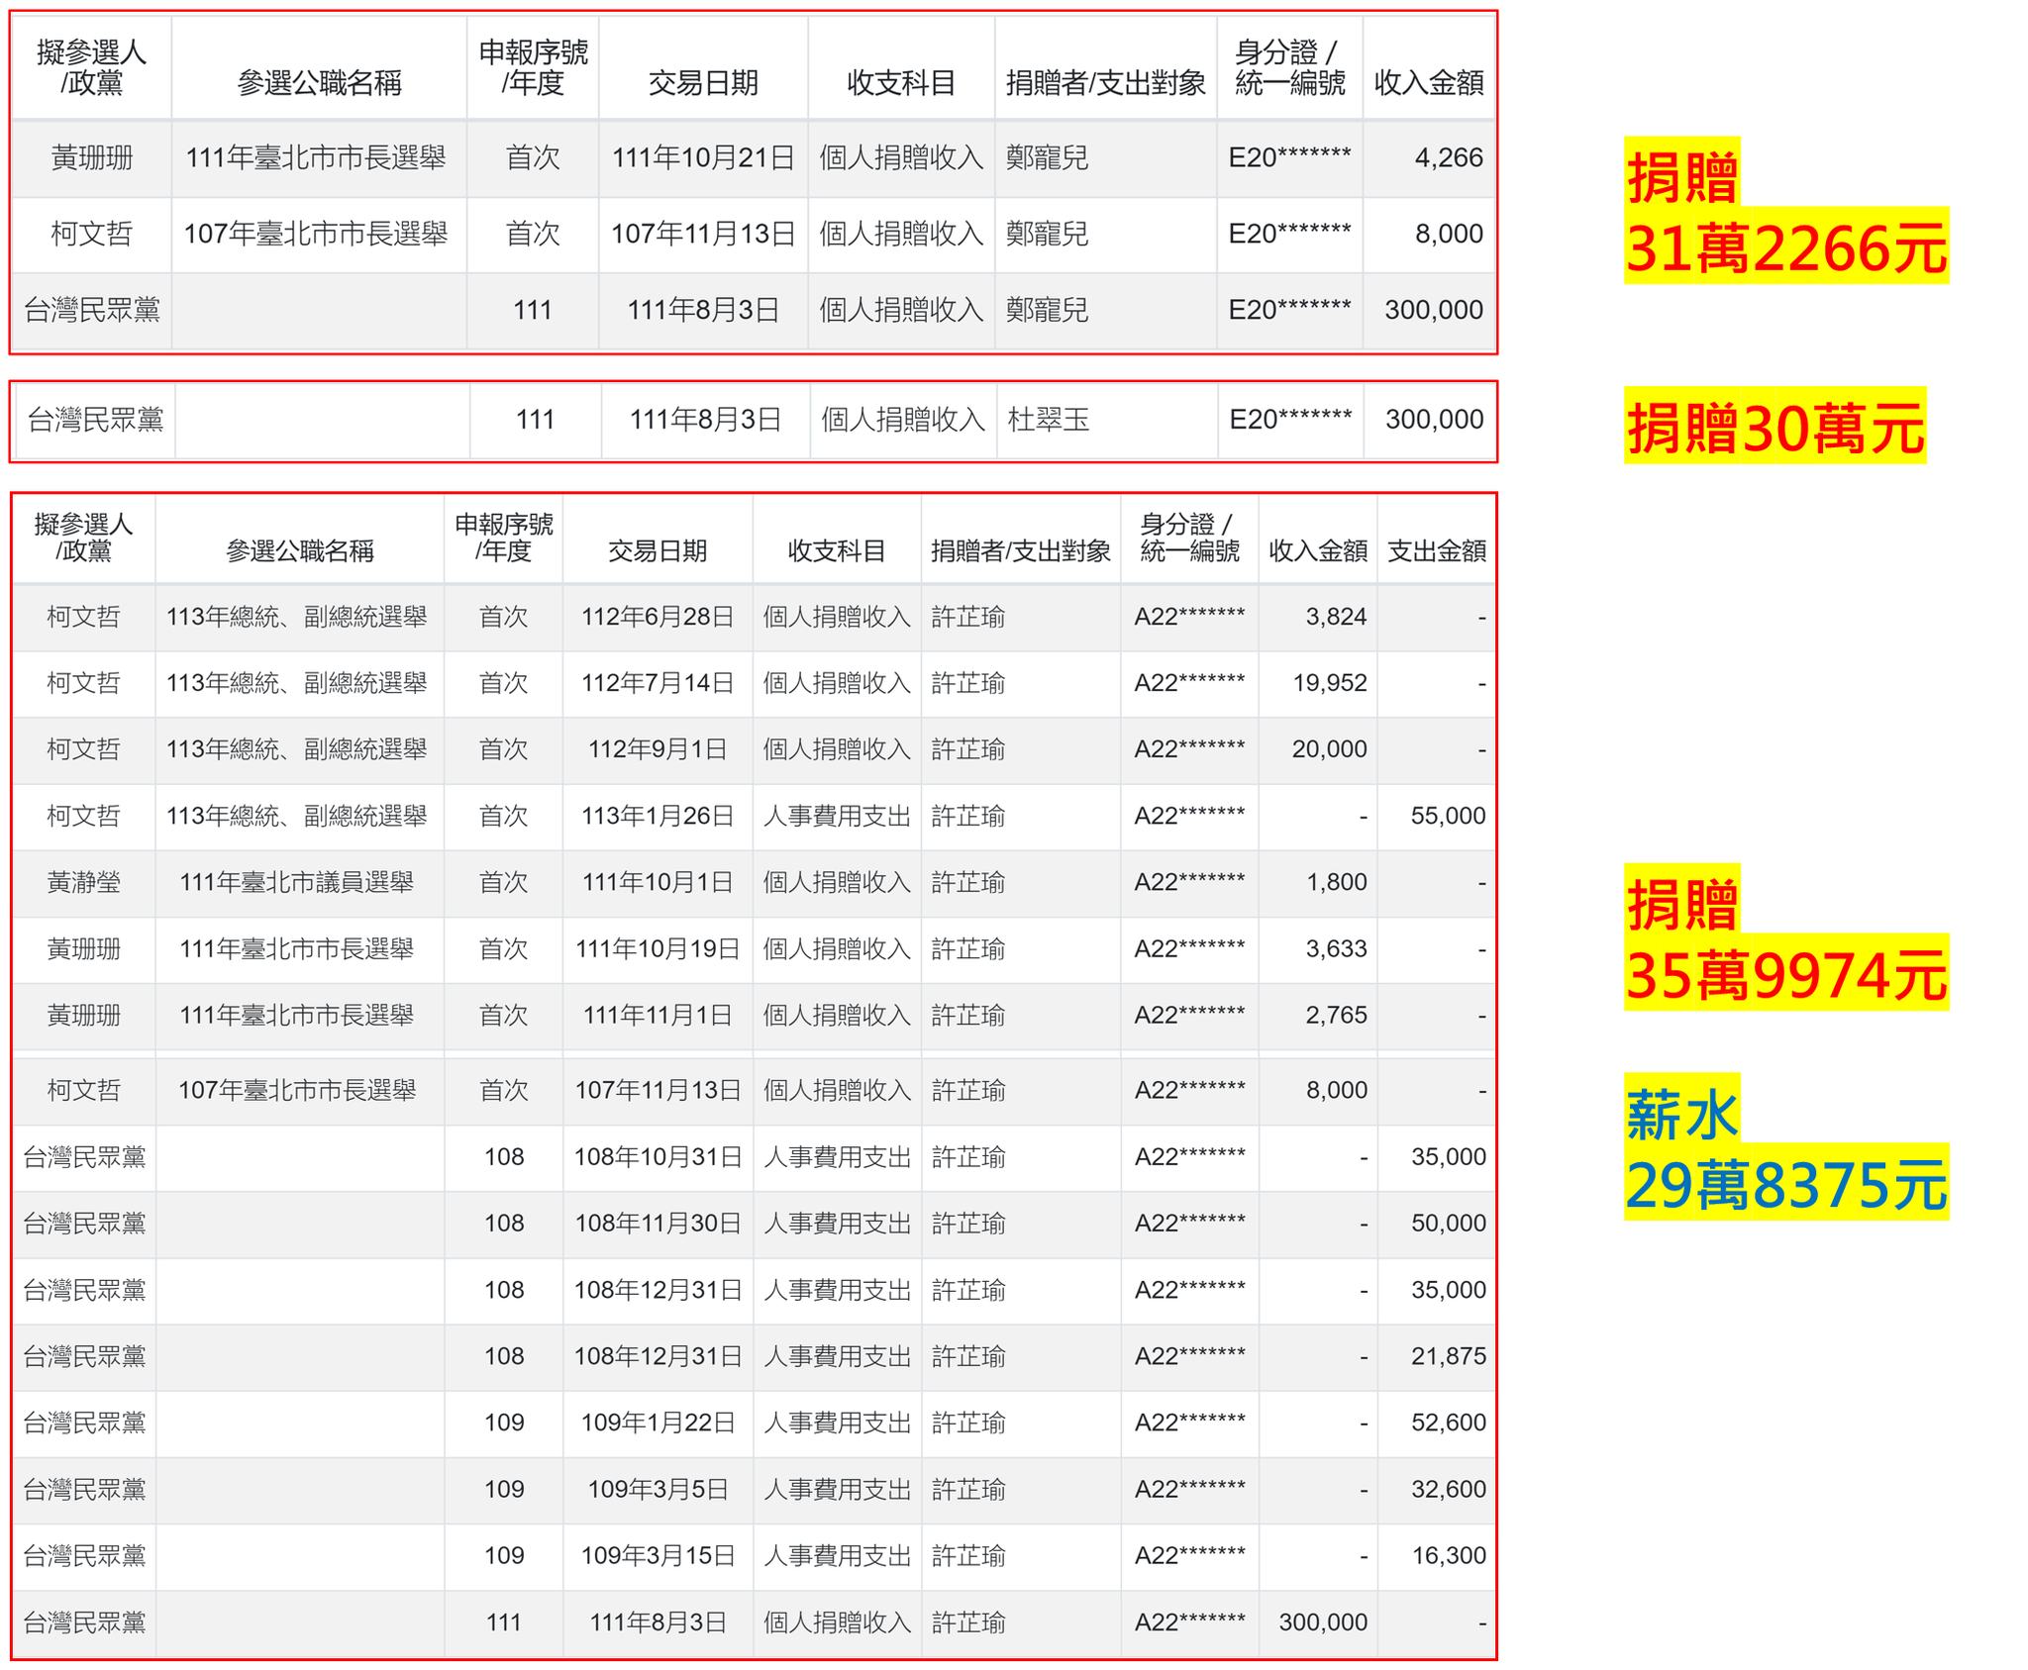Click the date 112年6月28日
This screenshot has height=1670, width=2028.
coord(658,617)
